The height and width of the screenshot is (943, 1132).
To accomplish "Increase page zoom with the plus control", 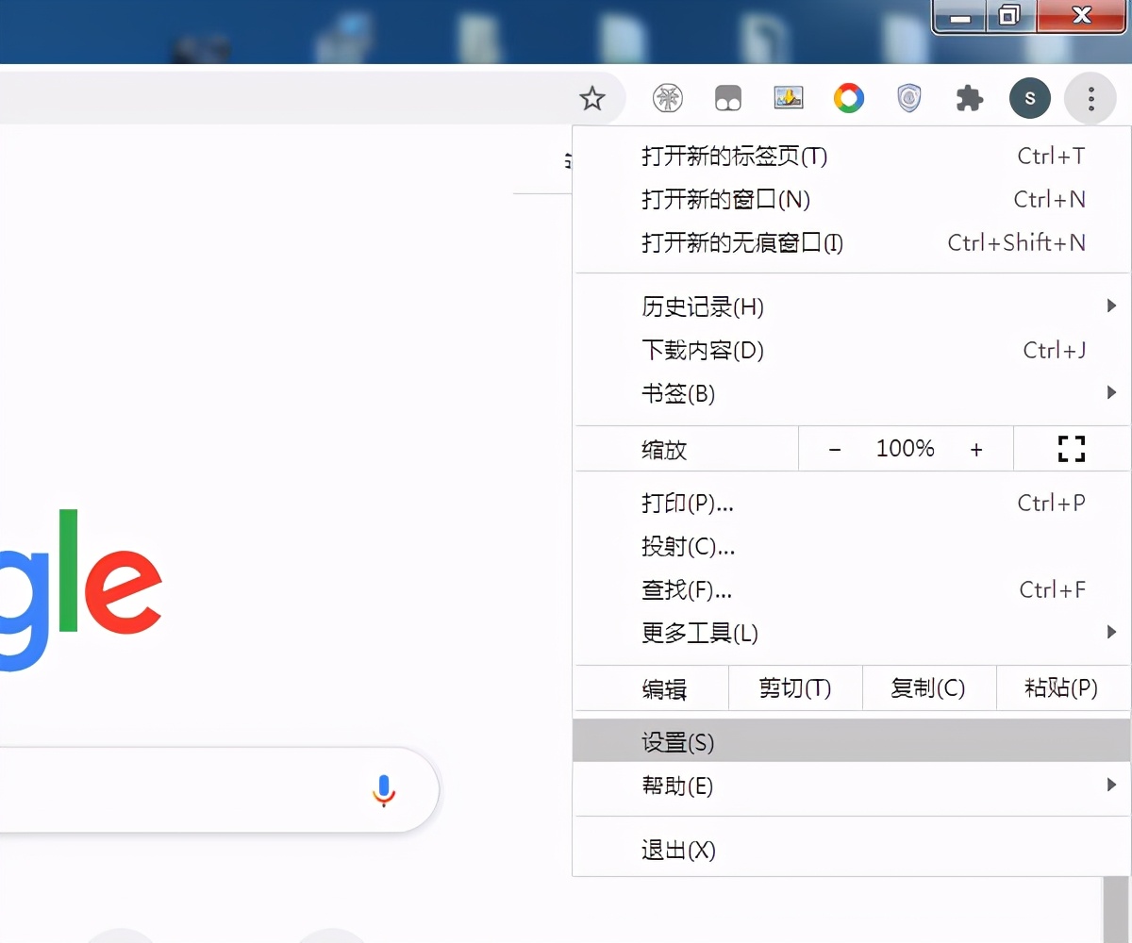I will [x=976, y=449].
